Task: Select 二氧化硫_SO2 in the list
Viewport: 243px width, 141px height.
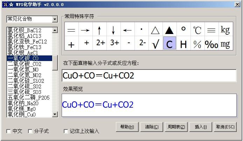Action: click(x=30, y=86)
